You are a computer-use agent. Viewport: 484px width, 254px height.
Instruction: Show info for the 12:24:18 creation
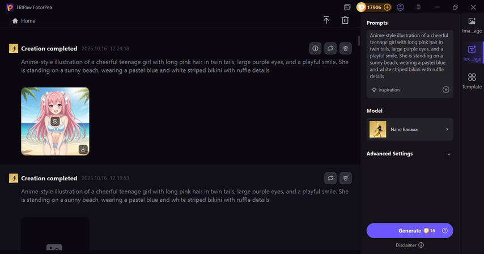pos(315,48)
